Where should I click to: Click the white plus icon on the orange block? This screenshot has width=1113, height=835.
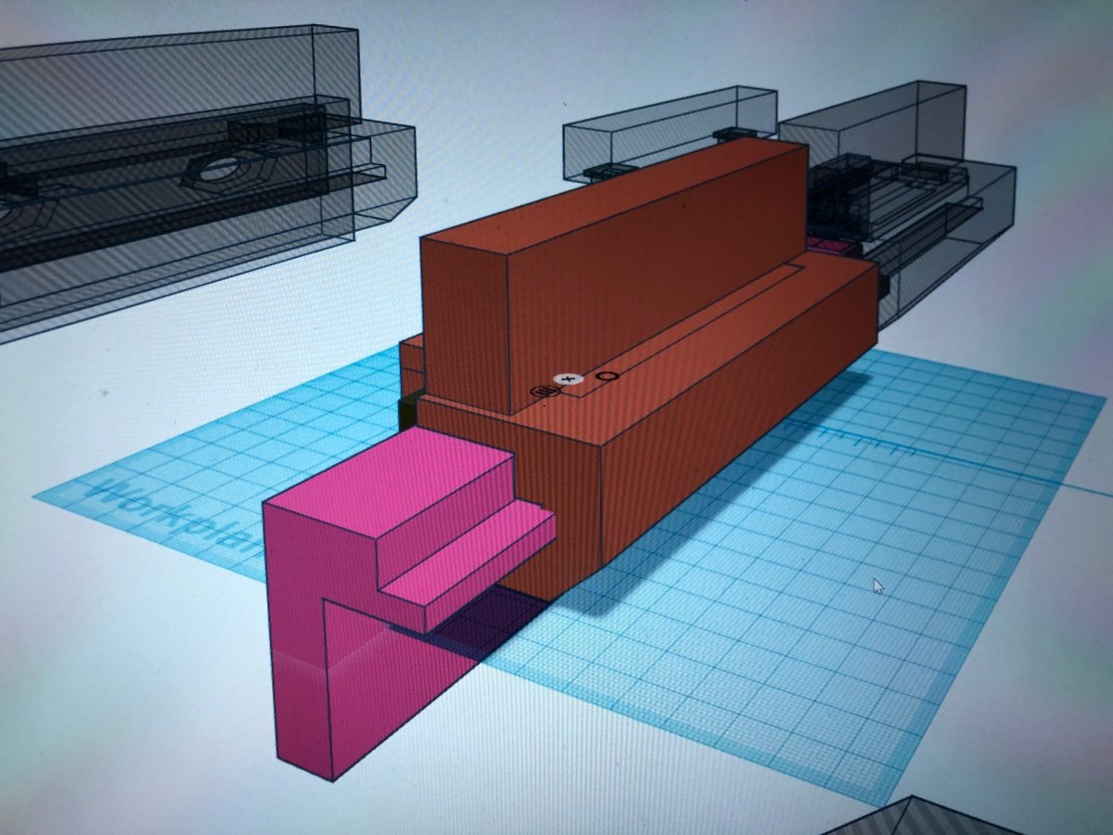pyautogui.click(x=566, y=379)
